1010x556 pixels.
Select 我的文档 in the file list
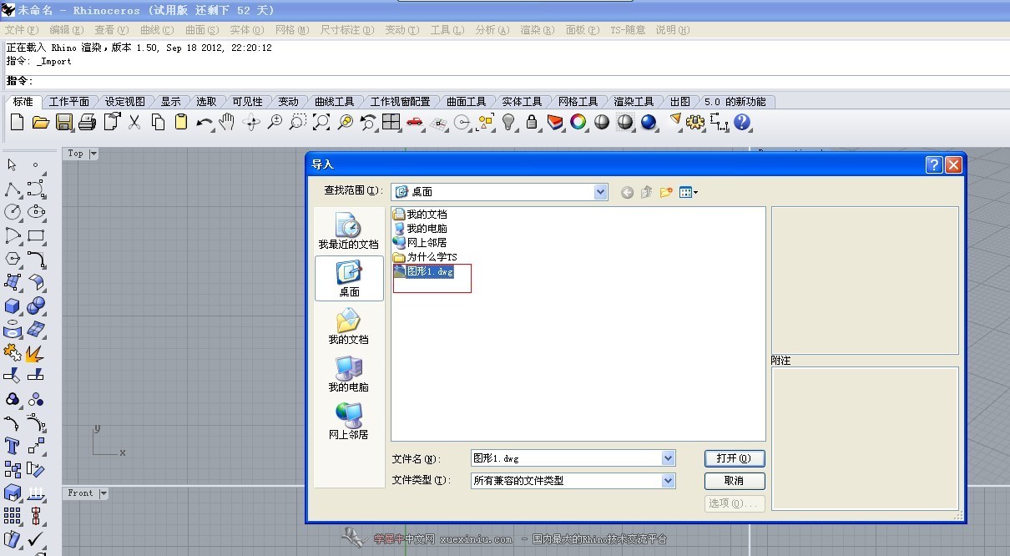[420, 215]
